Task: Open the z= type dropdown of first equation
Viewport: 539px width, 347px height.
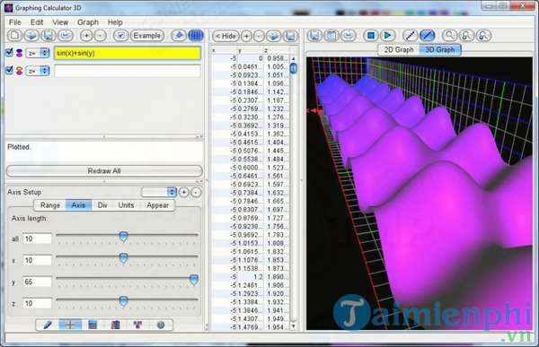Action: [x=38, y=53]
